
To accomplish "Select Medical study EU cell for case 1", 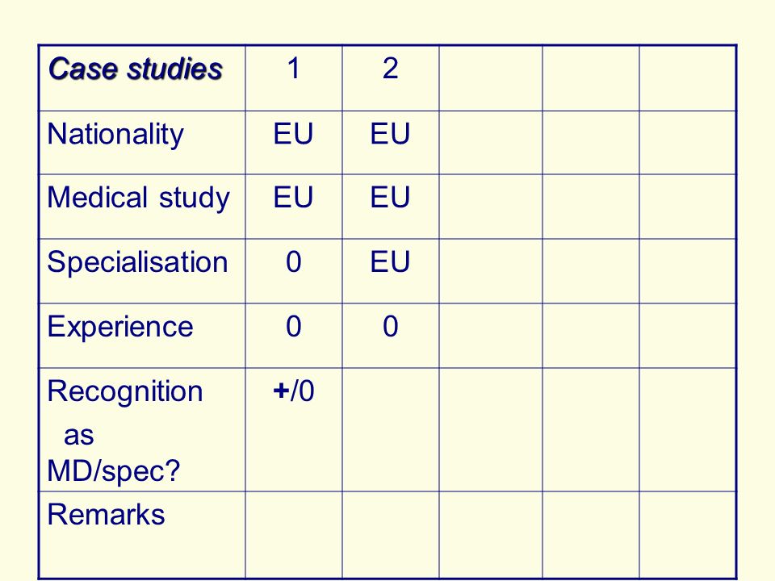I will pos(294,207).
